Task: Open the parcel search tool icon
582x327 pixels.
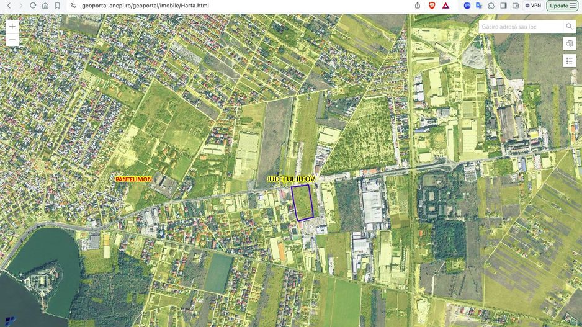Action: point(569,43)
